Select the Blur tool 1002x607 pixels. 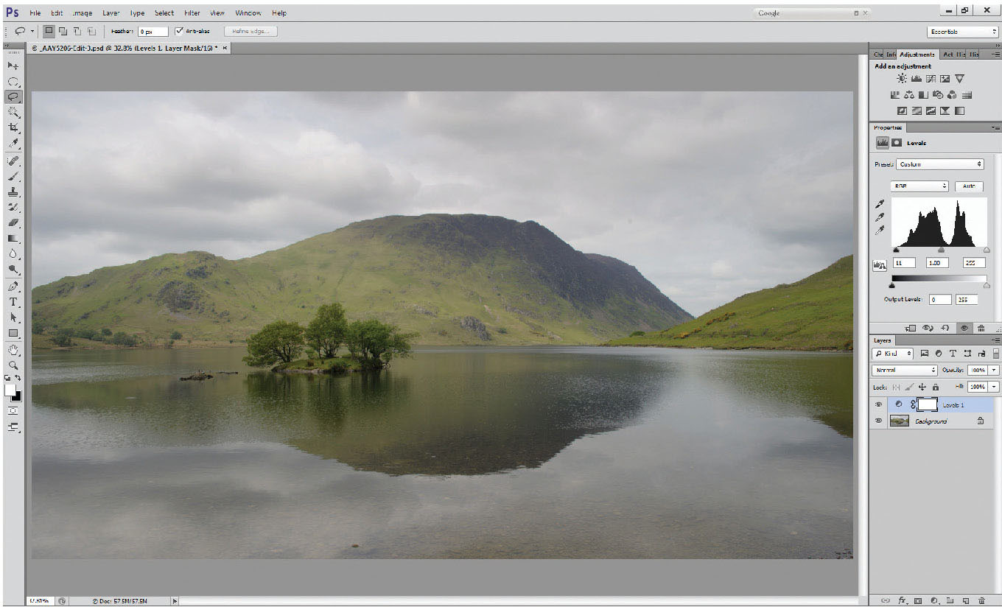point(13,254)
